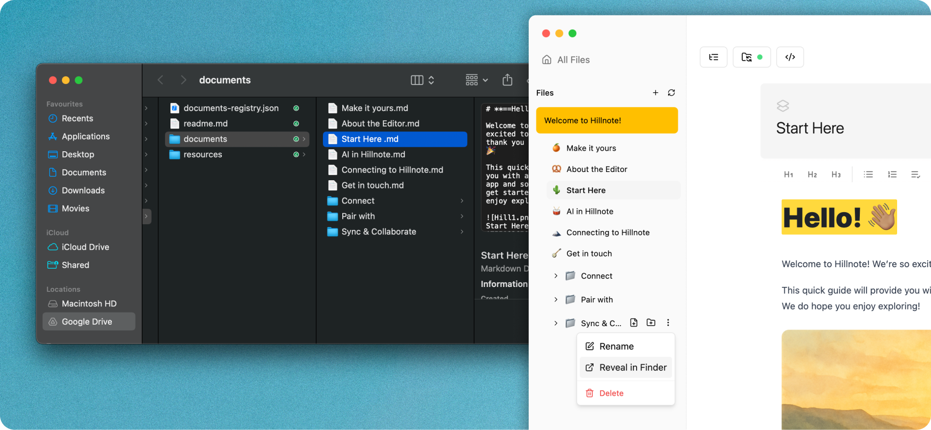Open the Connecting to Hillnote note
This screenshot has height=430, width=931.
coord(613,232)
